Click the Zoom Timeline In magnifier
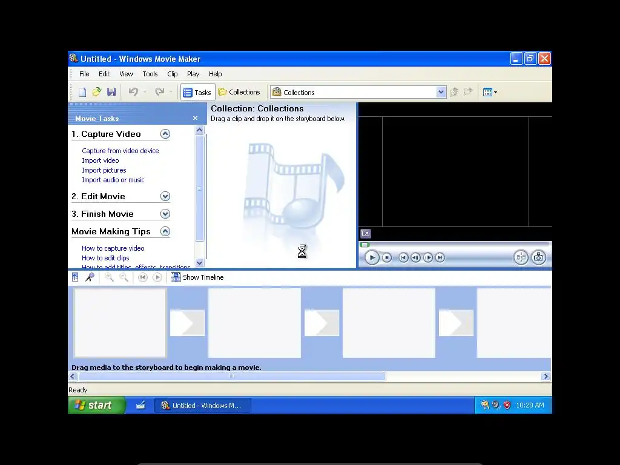 (x=109, y=277)
